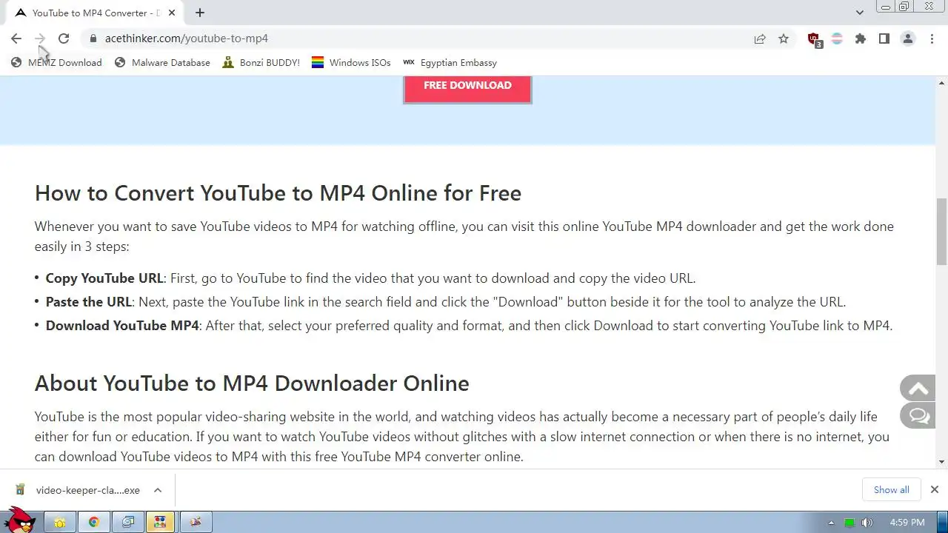Open the live chat bubble button
The width and height of the screenshot is (948, 533).
918,416
